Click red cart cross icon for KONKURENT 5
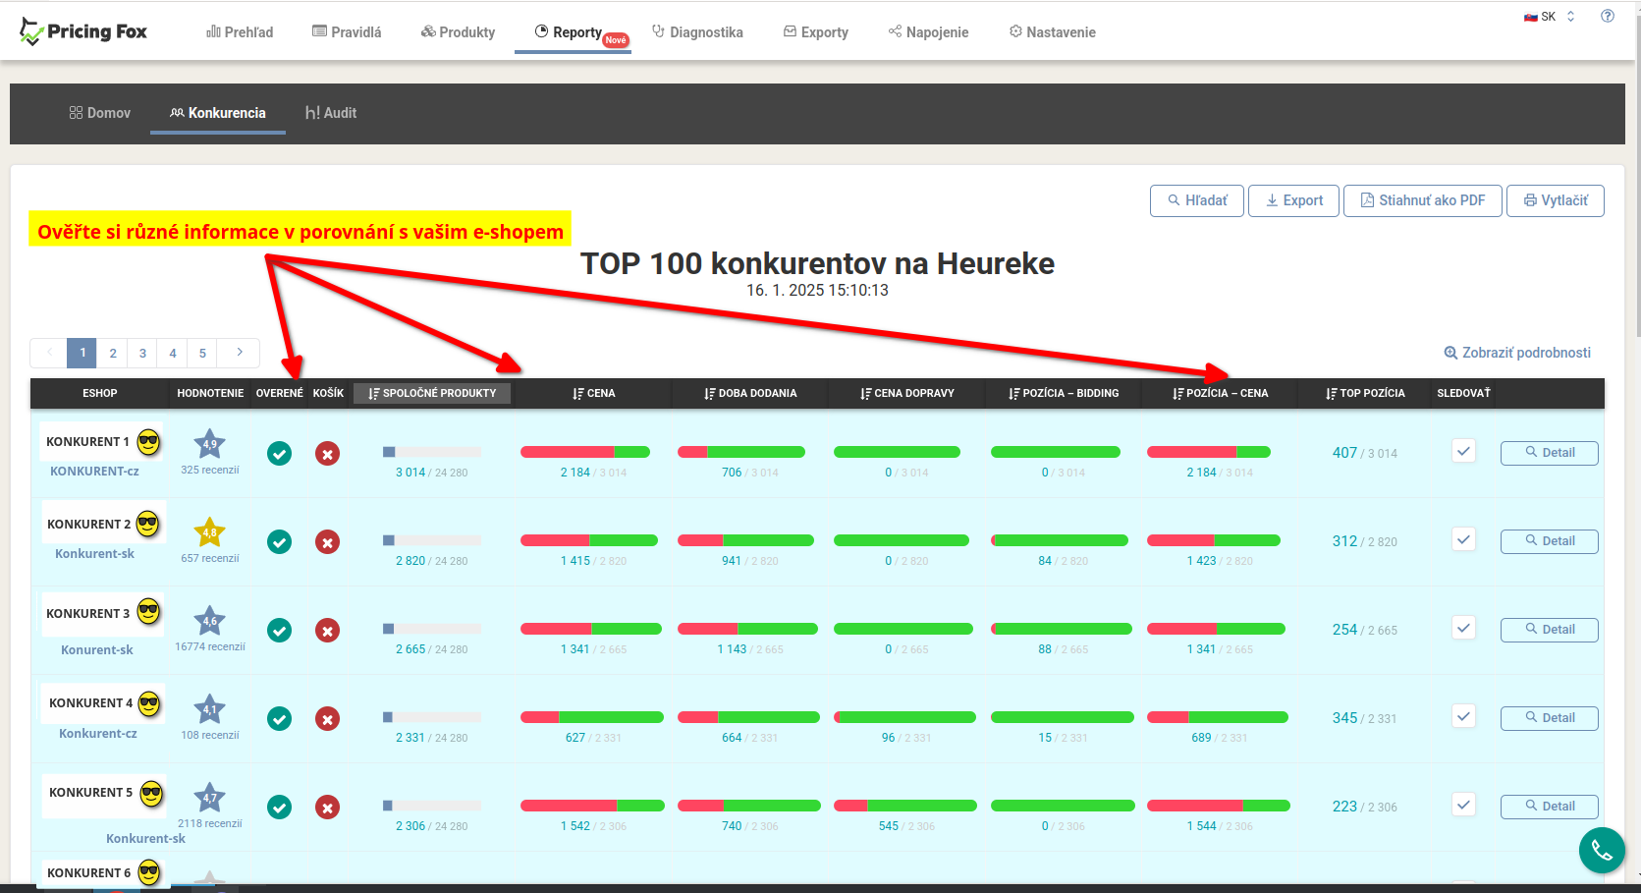 point(328,807)
